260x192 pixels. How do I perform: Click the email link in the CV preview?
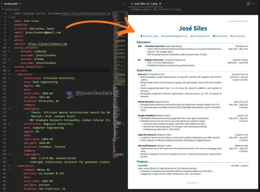175,36
